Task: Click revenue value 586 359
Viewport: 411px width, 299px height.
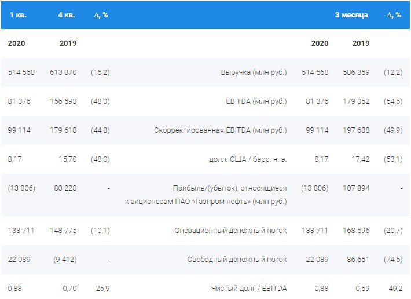Action: [x=356, y=72]
